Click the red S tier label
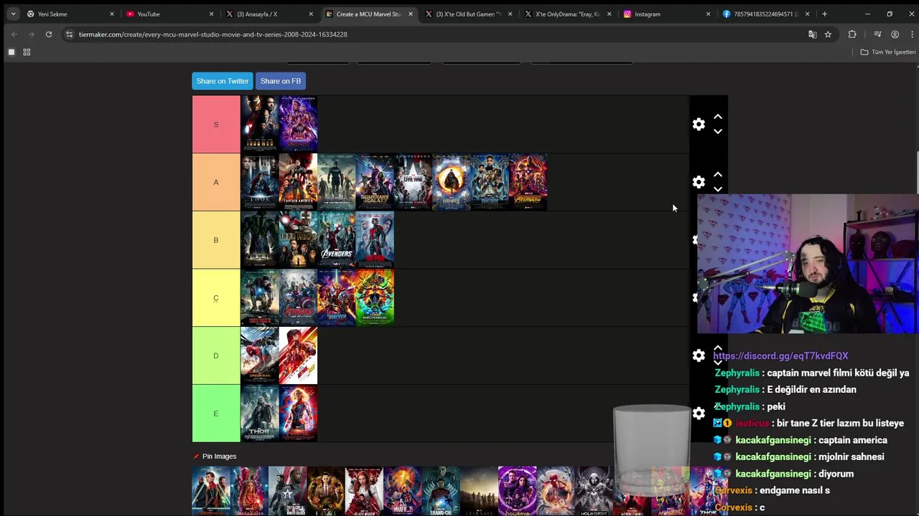The height and width of the screenshot is (516, 919). click(216, 124)
